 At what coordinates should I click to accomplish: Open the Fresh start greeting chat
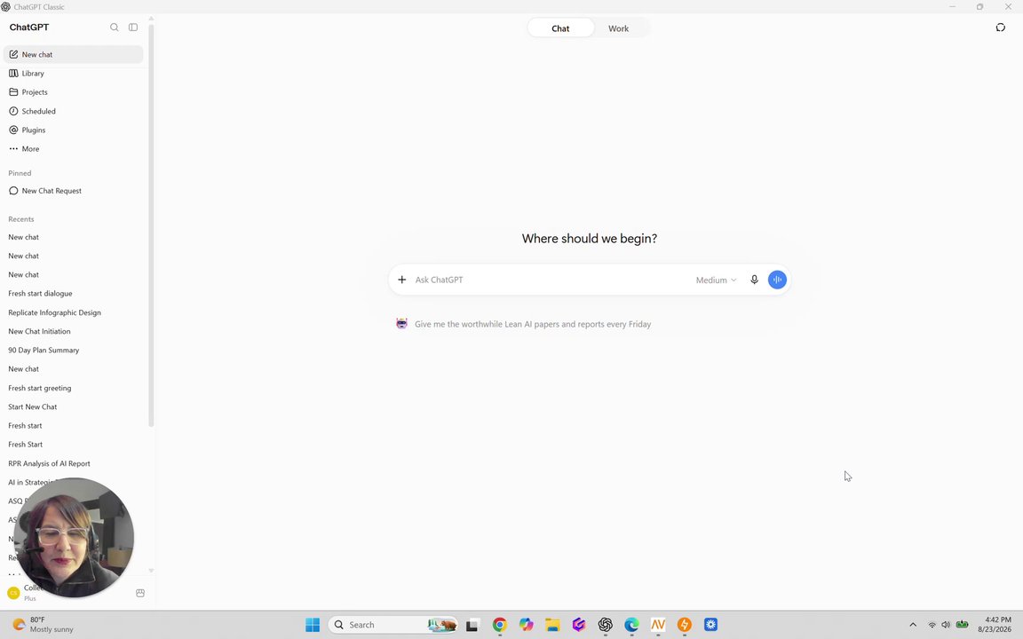pos(73,388)
